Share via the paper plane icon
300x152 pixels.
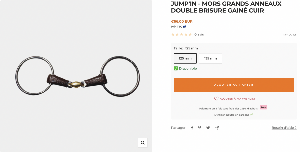coord(217,128)
